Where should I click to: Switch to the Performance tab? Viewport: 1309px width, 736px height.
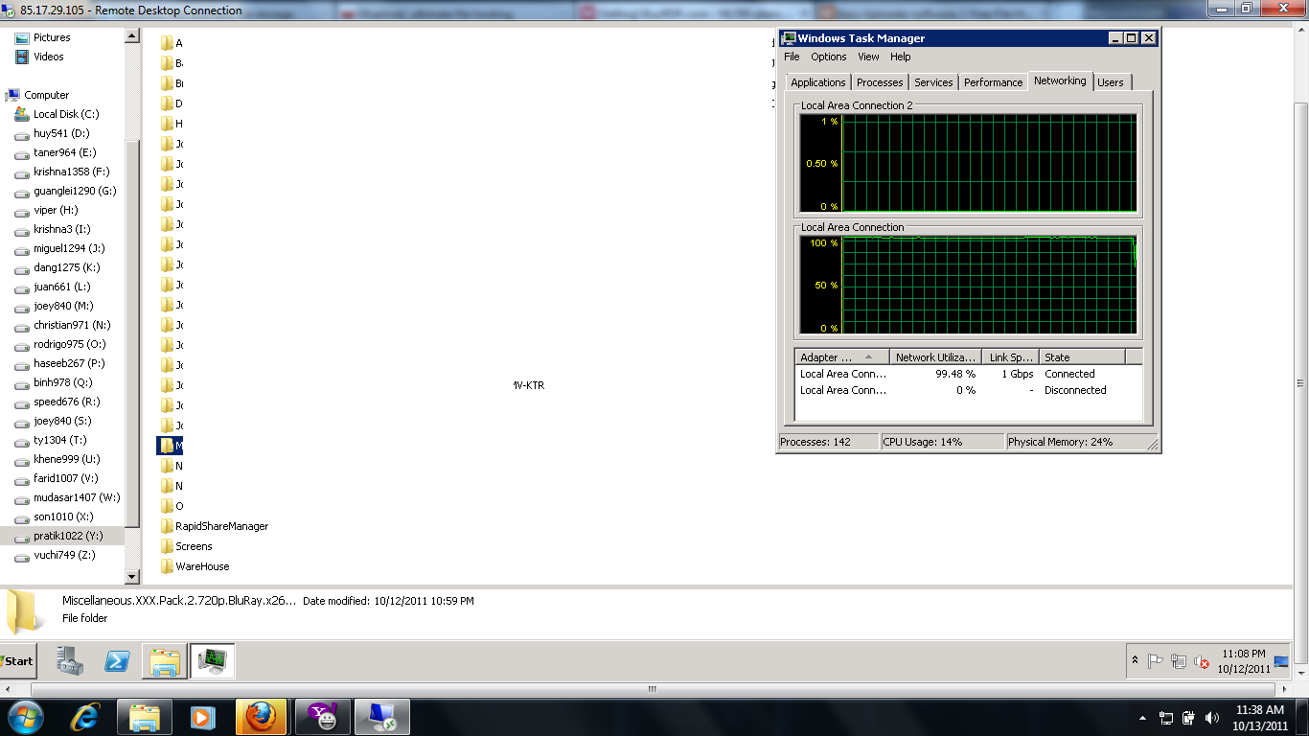click(993, 82)
